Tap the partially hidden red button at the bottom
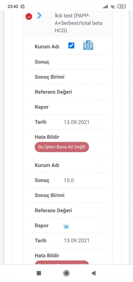 (62, 263)
